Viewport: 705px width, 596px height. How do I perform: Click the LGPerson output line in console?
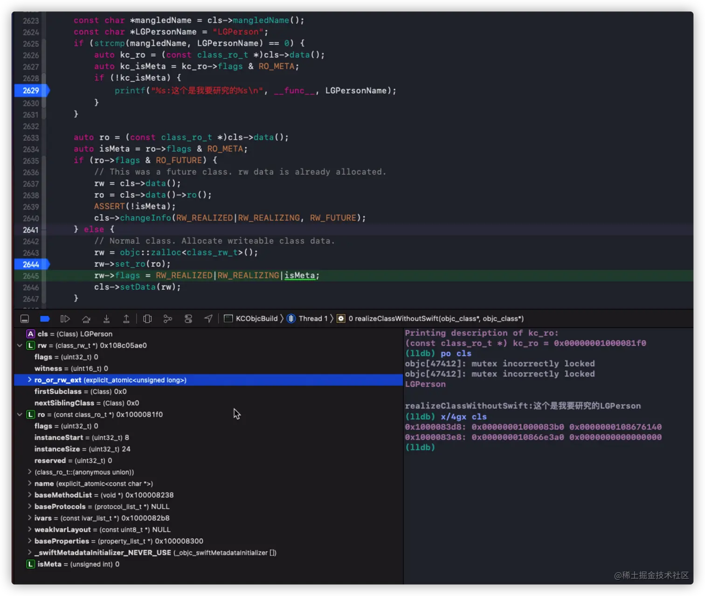[x=425, y=384]
